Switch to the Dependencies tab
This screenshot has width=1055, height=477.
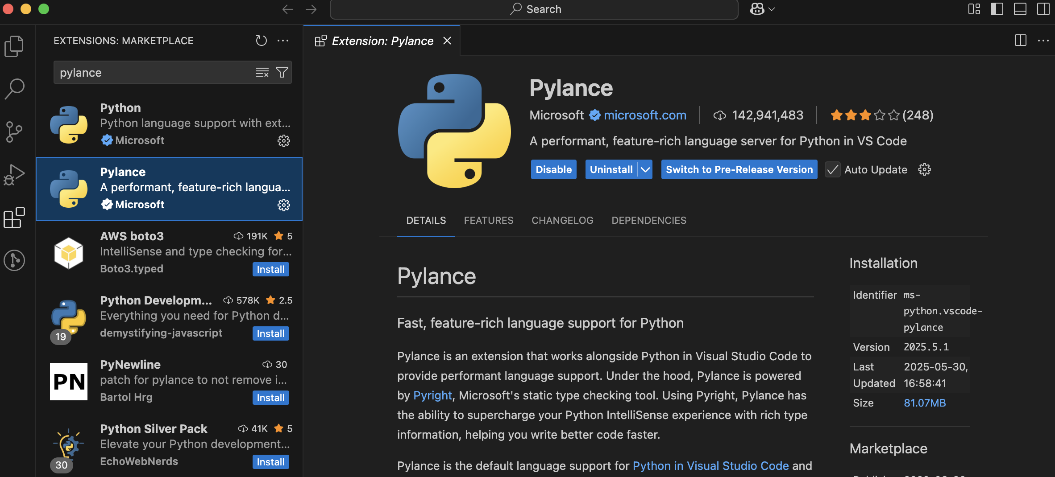[649, 220]
